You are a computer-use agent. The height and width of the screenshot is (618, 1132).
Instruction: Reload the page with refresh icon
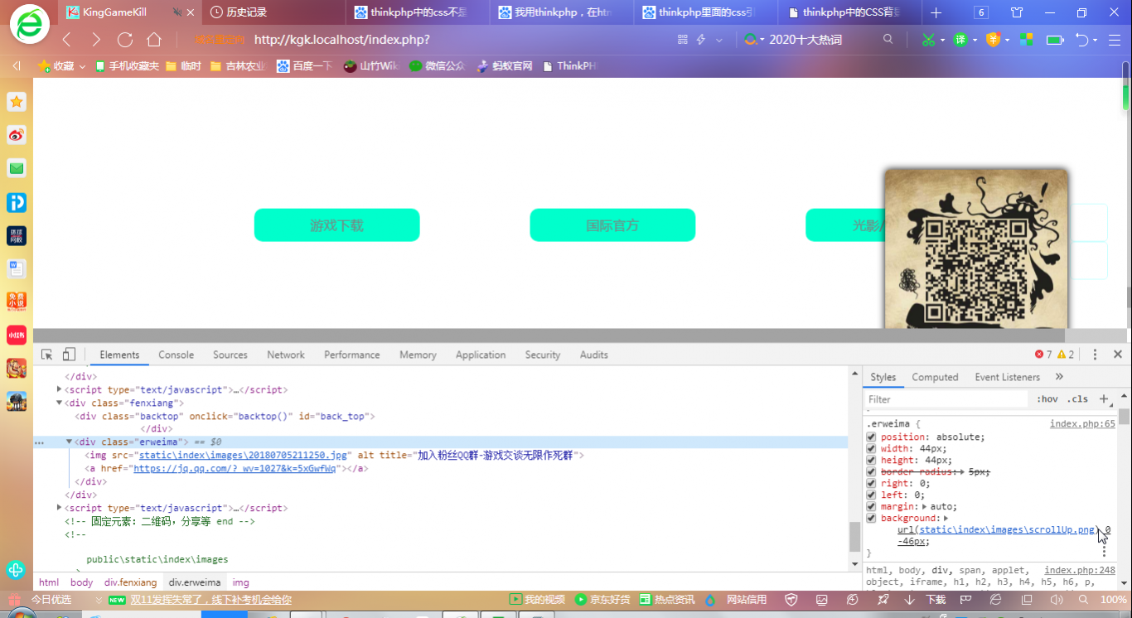(x=125, y=40)
